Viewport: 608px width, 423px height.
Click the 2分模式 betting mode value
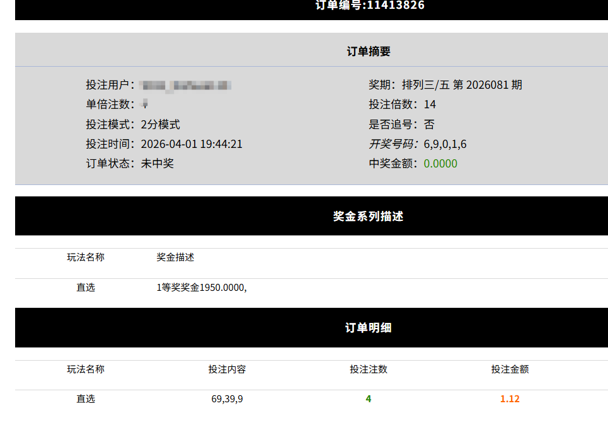click(160, 125)
